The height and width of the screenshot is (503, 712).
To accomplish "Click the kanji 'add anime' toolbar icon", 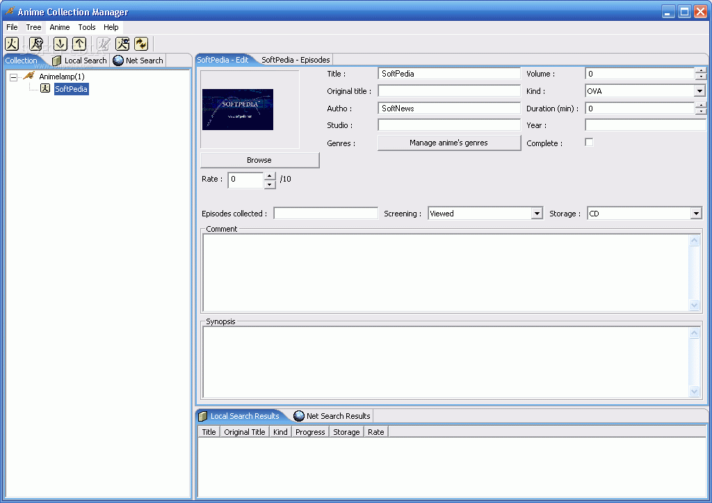I will (x=12, y=44).
